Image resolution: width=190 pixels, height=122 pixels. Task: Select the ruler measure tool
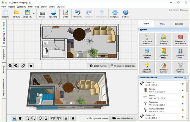tap(23, 66)
